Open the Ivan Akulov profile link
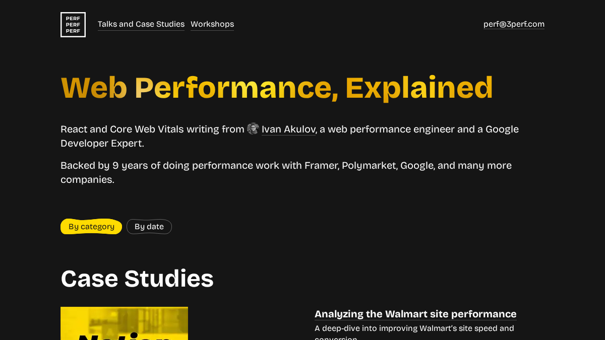The width and height of the screenshot is (605, 340). click(x=288, y=129)
